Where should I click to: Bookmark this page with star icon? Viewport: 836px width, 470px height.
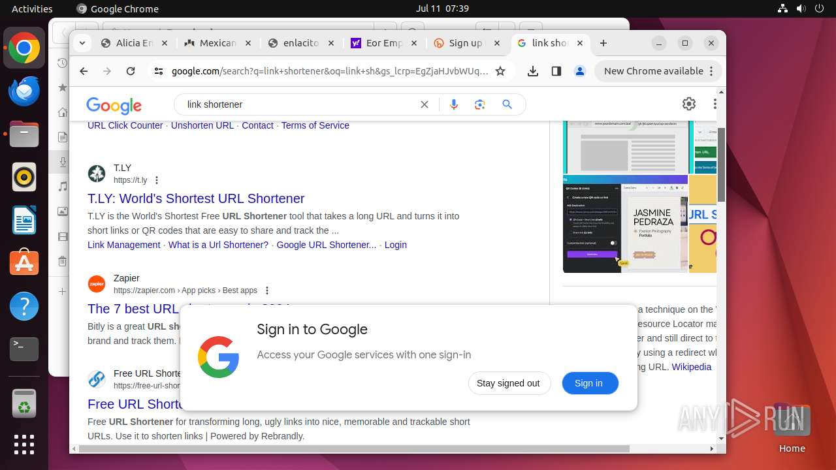point(500,71)
